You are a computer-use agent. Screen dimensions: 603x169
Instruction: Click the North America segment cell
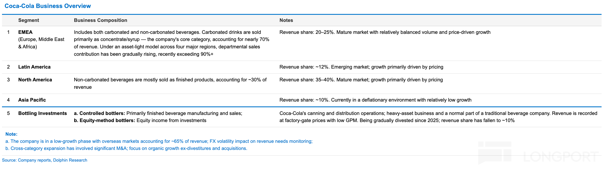(x=35, y=80)
